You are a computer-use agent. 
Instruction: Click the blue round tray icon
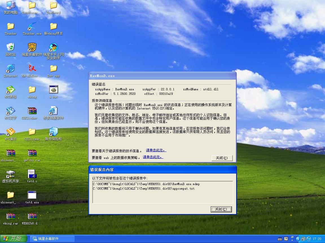(x=308, y=239)
